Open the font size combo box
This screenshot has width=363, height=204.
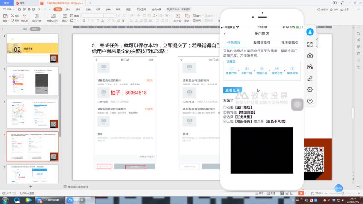tap(110, 15)
